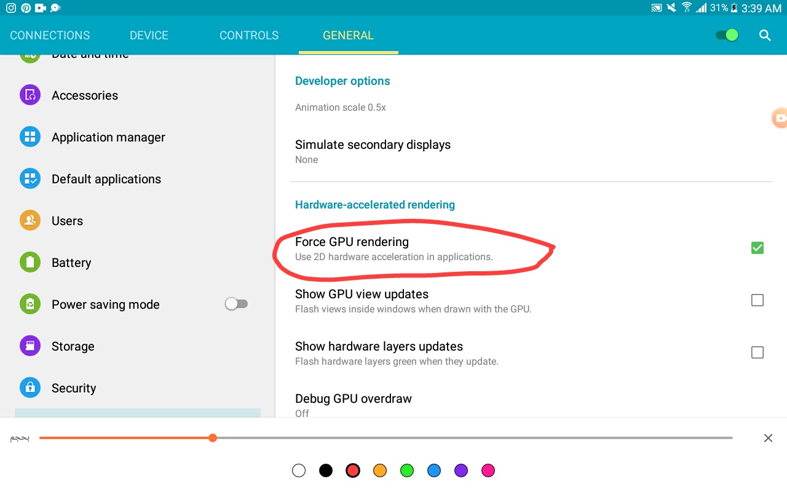Toggle Power saving mode switch
This screenshot has height=492, width=787.
236,304
